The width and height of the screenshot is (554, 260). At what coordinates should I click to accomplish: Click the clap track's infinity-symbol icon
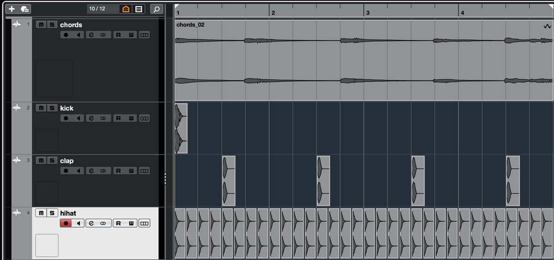(103, 170)
